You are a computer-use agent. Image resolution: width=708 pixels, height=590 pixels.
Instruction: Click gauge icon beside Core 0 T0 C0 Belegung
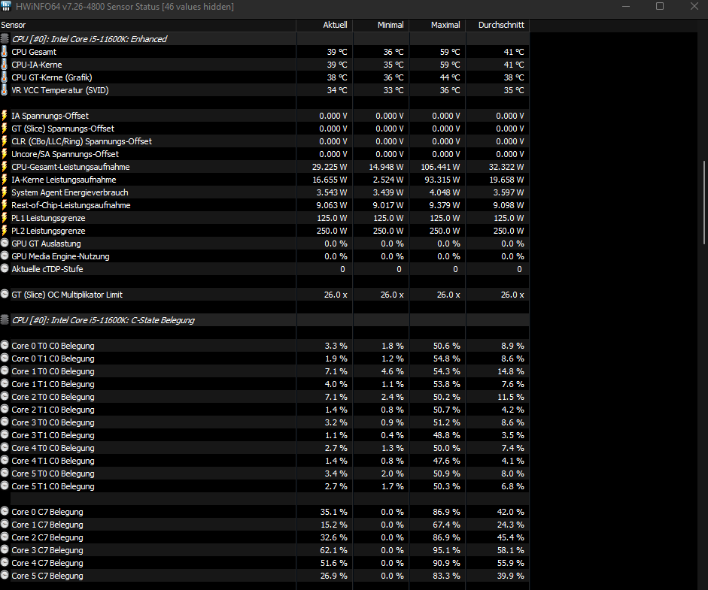coord(5,345)
